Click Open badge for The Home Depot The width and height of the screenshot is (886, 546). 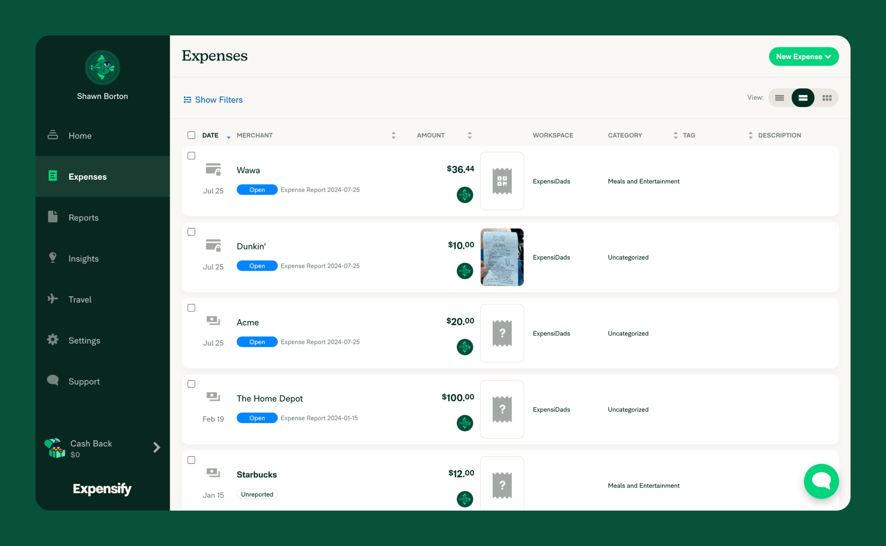tap(257, 418)
